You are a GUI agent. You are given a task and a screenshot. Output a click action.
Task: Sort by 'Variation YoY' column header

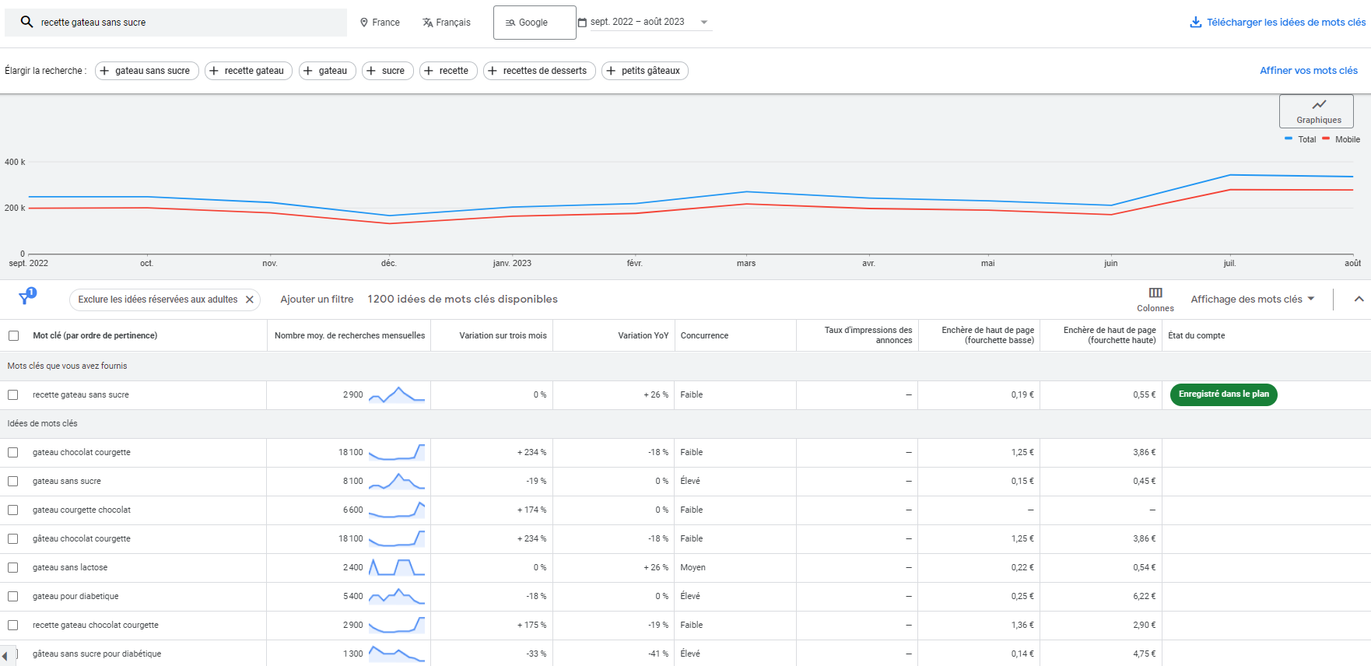643,336
